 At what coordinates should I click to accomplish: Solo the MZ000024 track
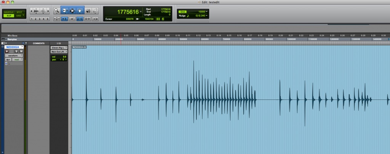(17, 51)
